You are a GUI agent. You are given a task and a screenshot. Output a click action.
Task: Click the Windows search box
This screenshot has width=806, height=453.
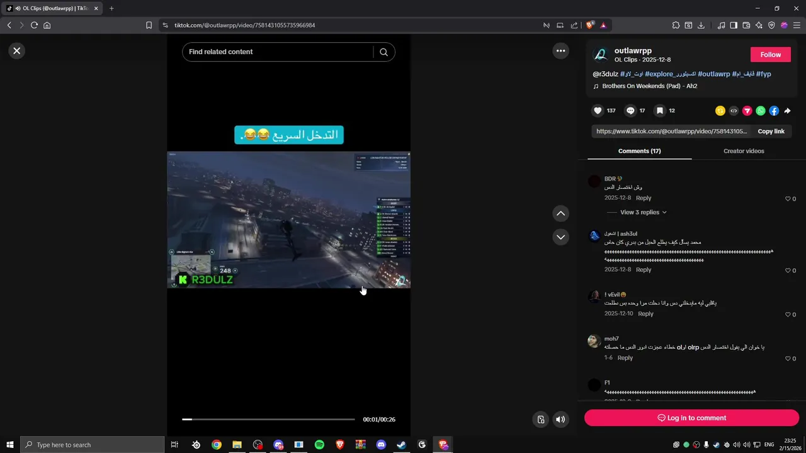click(93, 445)
